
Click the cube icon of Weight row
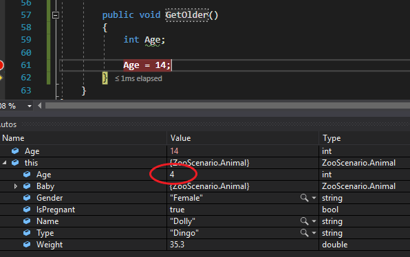[27, 244]
